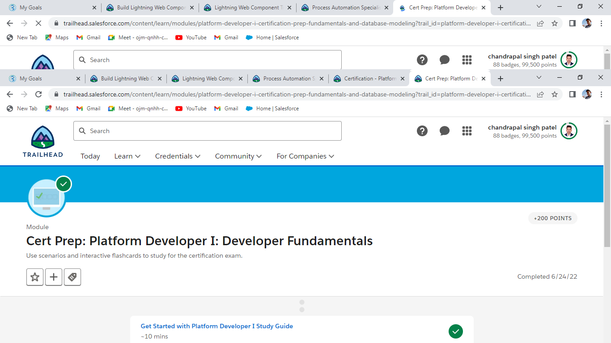Screen dimensions: 611x343
Task: Open the Home | Salesforce bookmark
Action: [272, 109]
